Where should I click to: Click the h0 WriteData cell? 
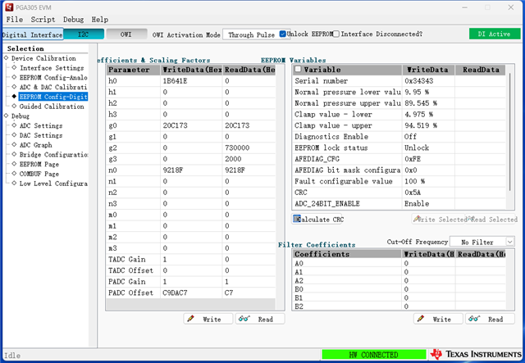click(191, 82)
